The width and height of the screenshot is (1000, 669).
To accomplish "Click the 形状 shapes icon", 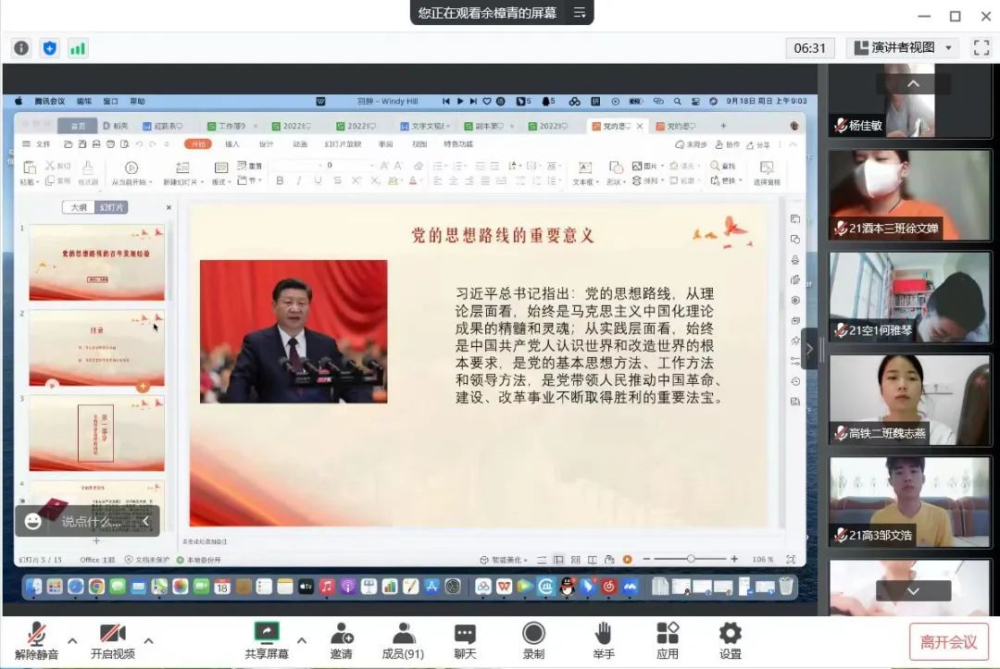I will pyautogui.click(x=616, y=167).
